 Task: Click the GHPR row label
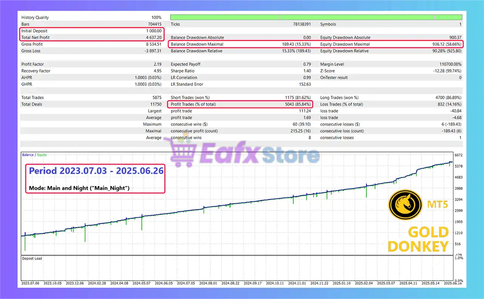27,84
